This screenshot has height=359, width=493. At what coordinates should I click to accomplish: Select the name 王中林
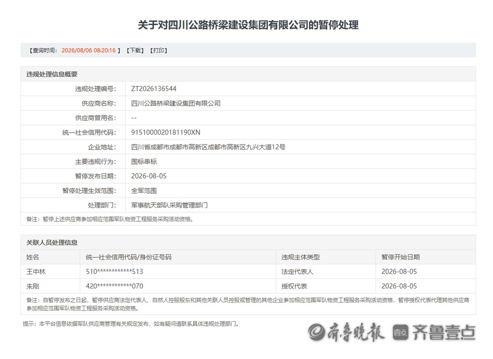(36, 272)
